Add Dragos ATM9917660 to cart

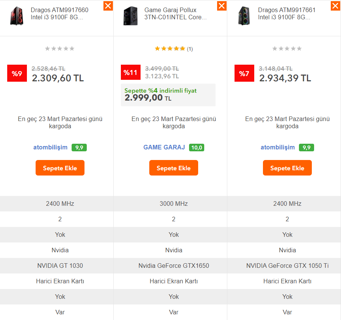pos(60,168)
